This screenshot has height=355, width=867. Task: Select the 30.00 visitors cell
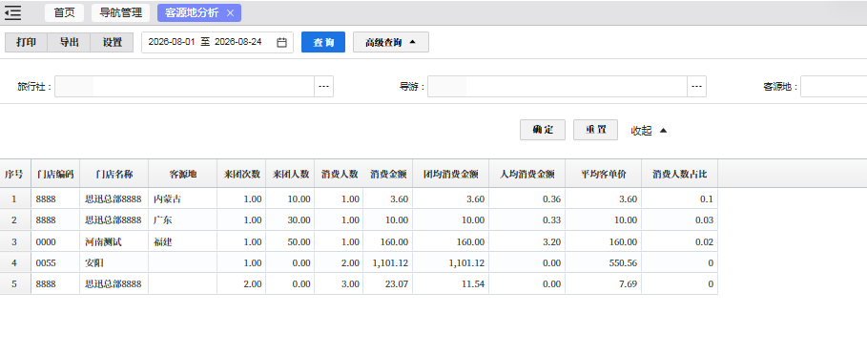[290, 220]
